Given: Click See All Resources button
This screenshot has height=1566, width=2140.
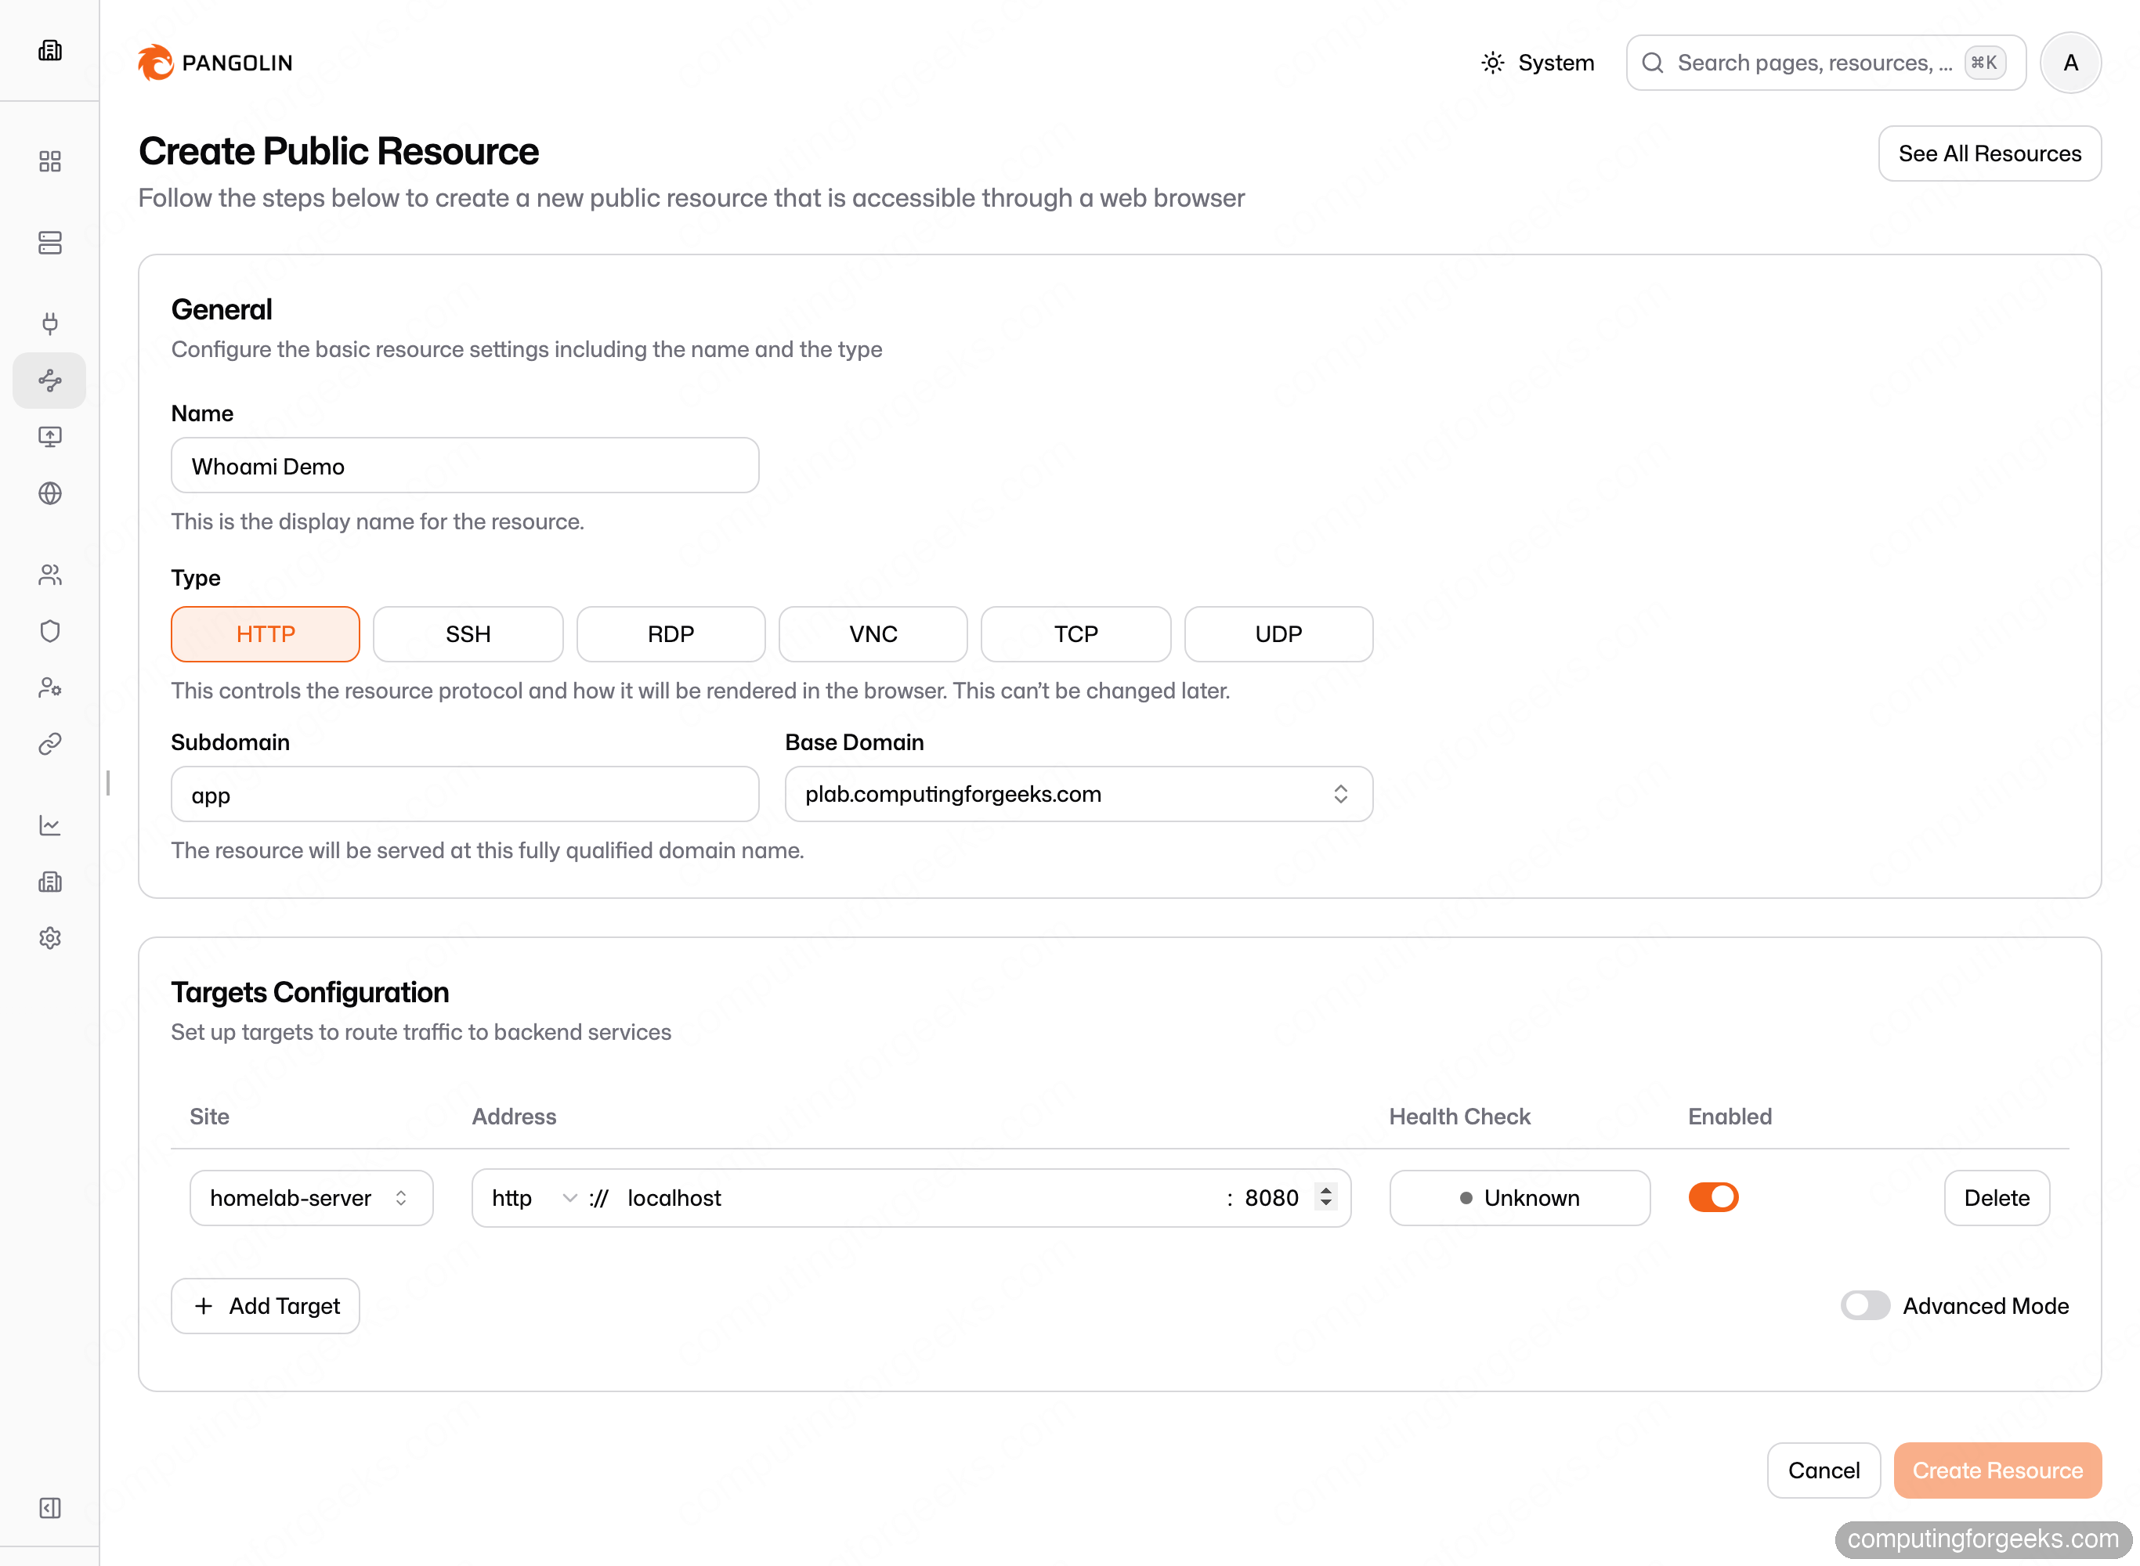Looking at the screenshot, I should [x=1990, y=153].
